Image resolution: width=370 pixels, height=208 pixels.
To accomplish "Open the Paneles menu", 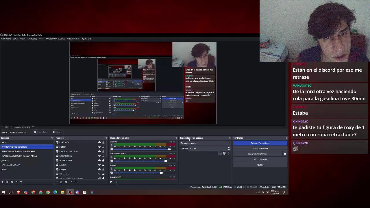I will [32, 39].
